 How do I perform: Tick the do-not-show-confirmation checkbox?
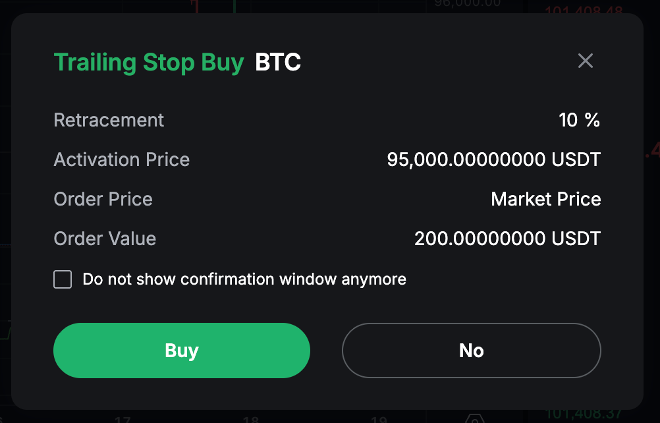(x=63, y=279)
